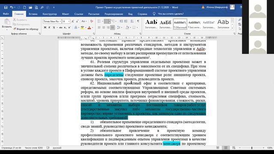
Task: Adjust the zoom slider in status bar
Action: point(252,148)
